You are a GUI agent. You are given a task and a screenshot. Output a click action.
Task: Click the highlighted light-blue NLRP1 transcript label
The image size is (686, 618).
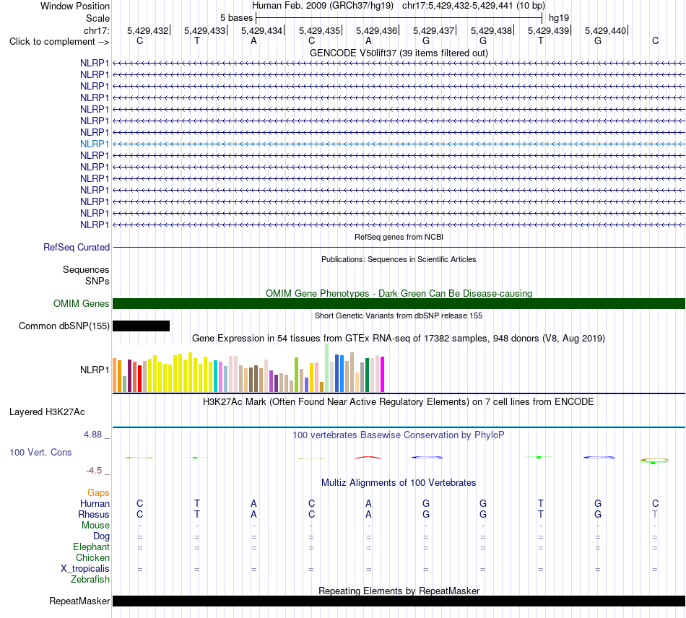(x=95, y=144)
